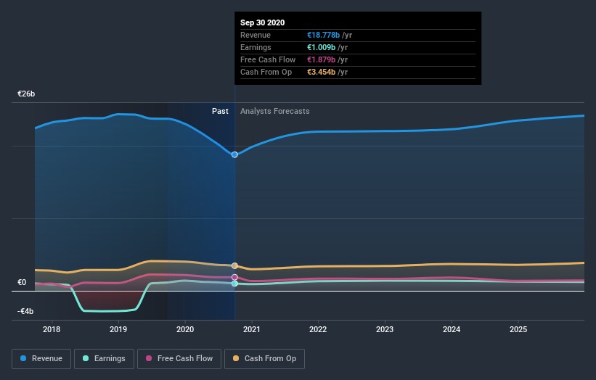Click the Analysts Forecasts label
The height and width of the screenshot is (380, 596).
(275, 111)
